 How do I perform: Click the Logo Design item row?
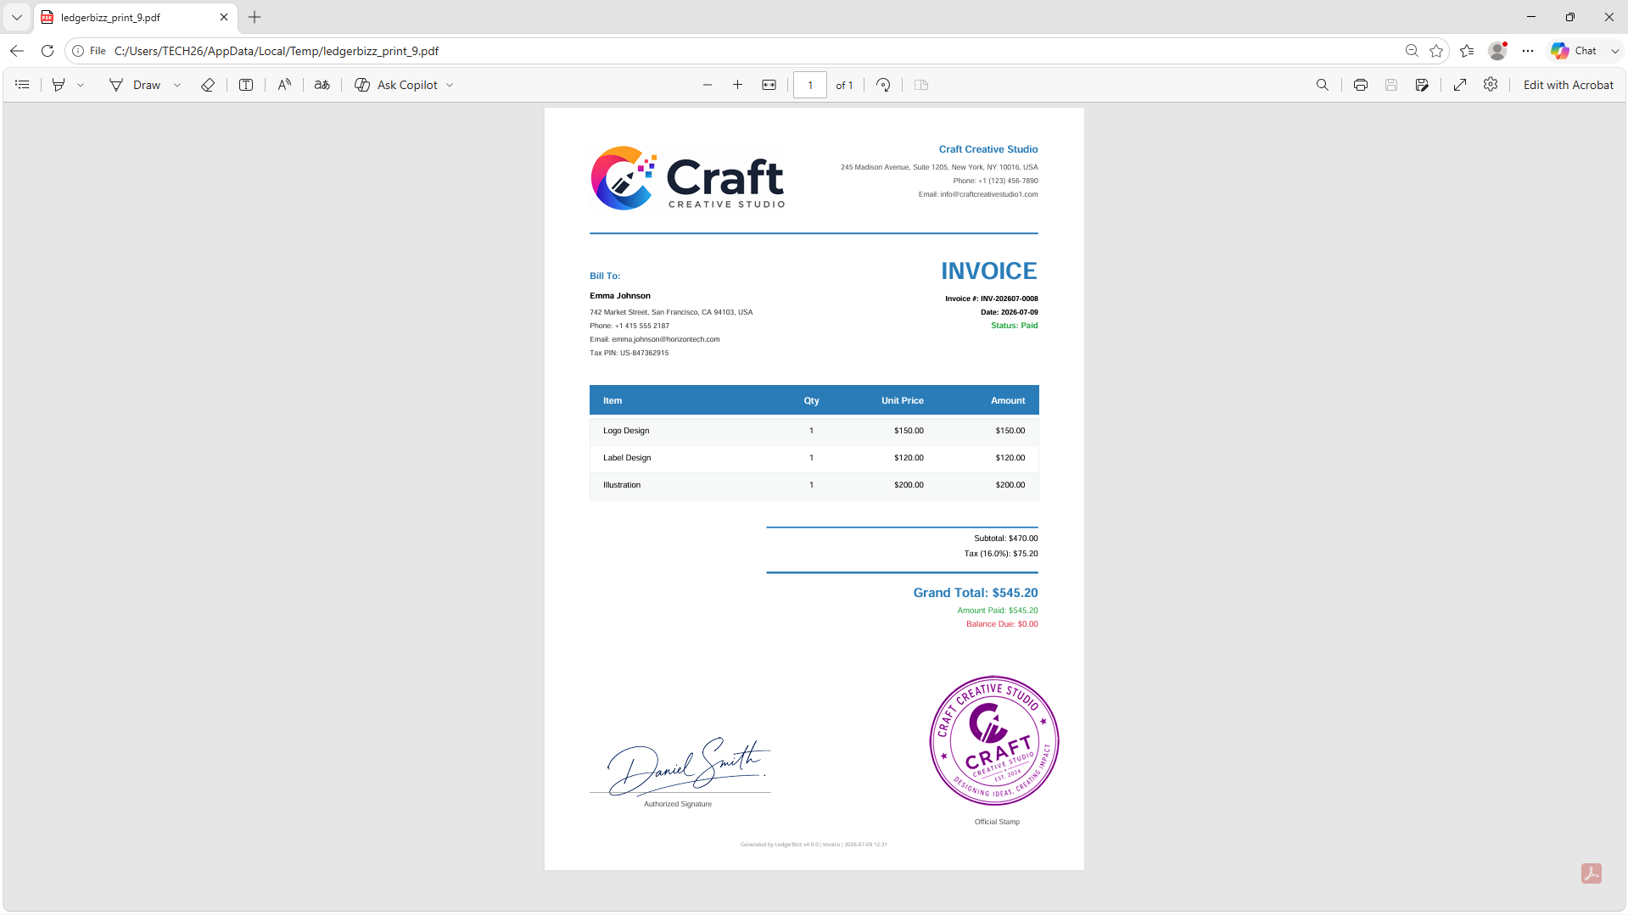pyautogui.click(x=814, y=431)
